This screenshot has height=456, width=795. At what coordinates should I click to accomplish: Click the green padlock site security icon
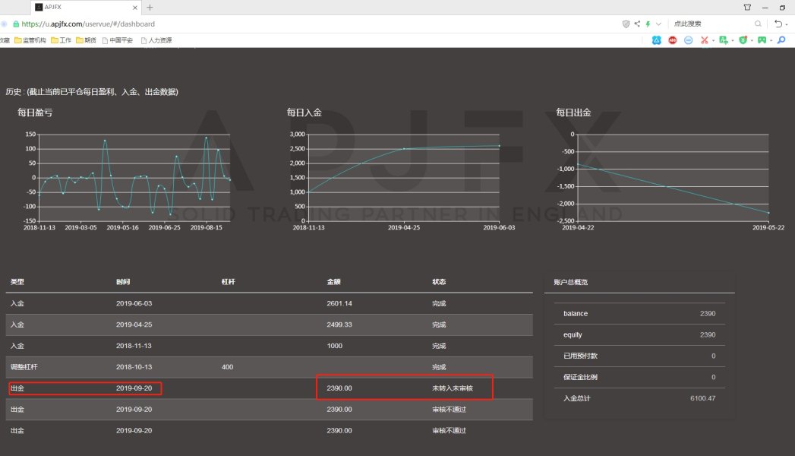pyautogui.click(x=16, y=24)
